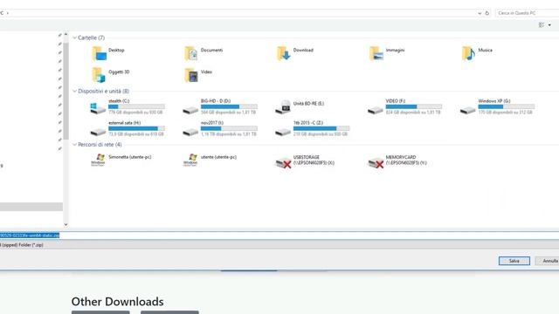Open the Documenti folder
559x314 pixels.
(204, 53)
